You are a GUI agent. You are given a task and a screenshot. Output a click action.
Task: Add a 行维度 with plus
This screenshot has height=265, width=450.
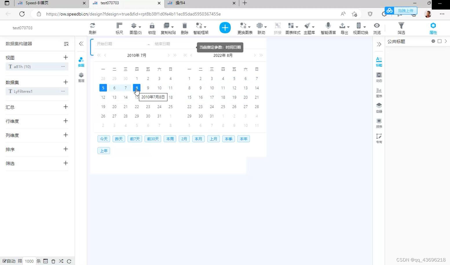click(66, 121)
